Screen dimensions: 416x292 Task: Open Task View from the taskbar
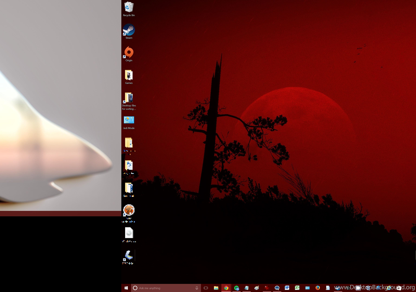206,288
